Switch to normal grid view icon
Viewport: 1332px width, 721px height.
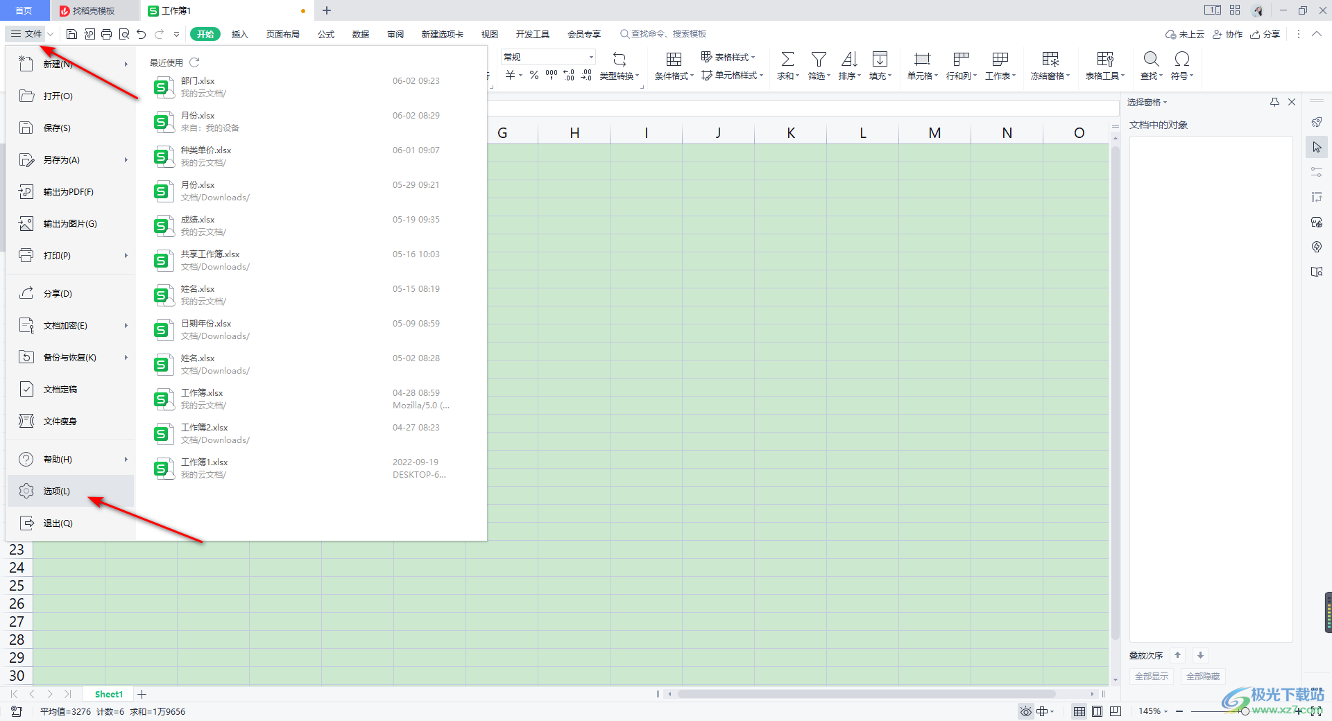1079,711
